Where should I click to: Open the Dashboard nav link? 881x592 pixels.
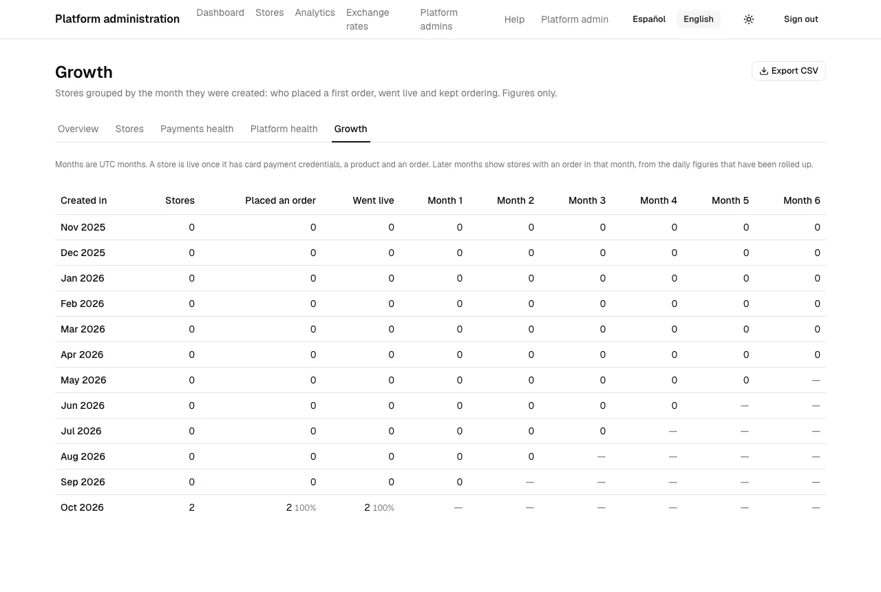220,12
